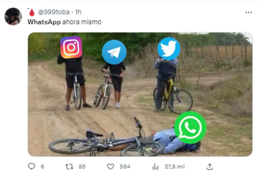The width and height of the screenshot is (260, 174).
Task: Click the share upload arrow icon
Action: coord(209,166)
